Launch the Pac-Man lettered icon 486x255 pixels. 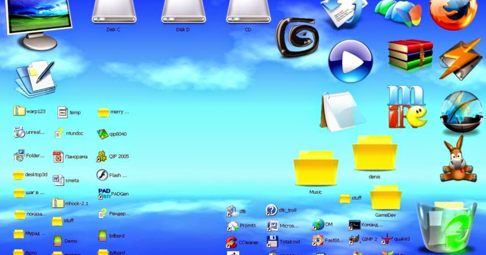407,106
